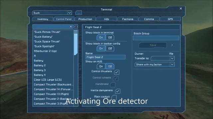Viewport: 213px width, 119px height.
Task: Close the Terminal window
Action: tap(181, 9)
